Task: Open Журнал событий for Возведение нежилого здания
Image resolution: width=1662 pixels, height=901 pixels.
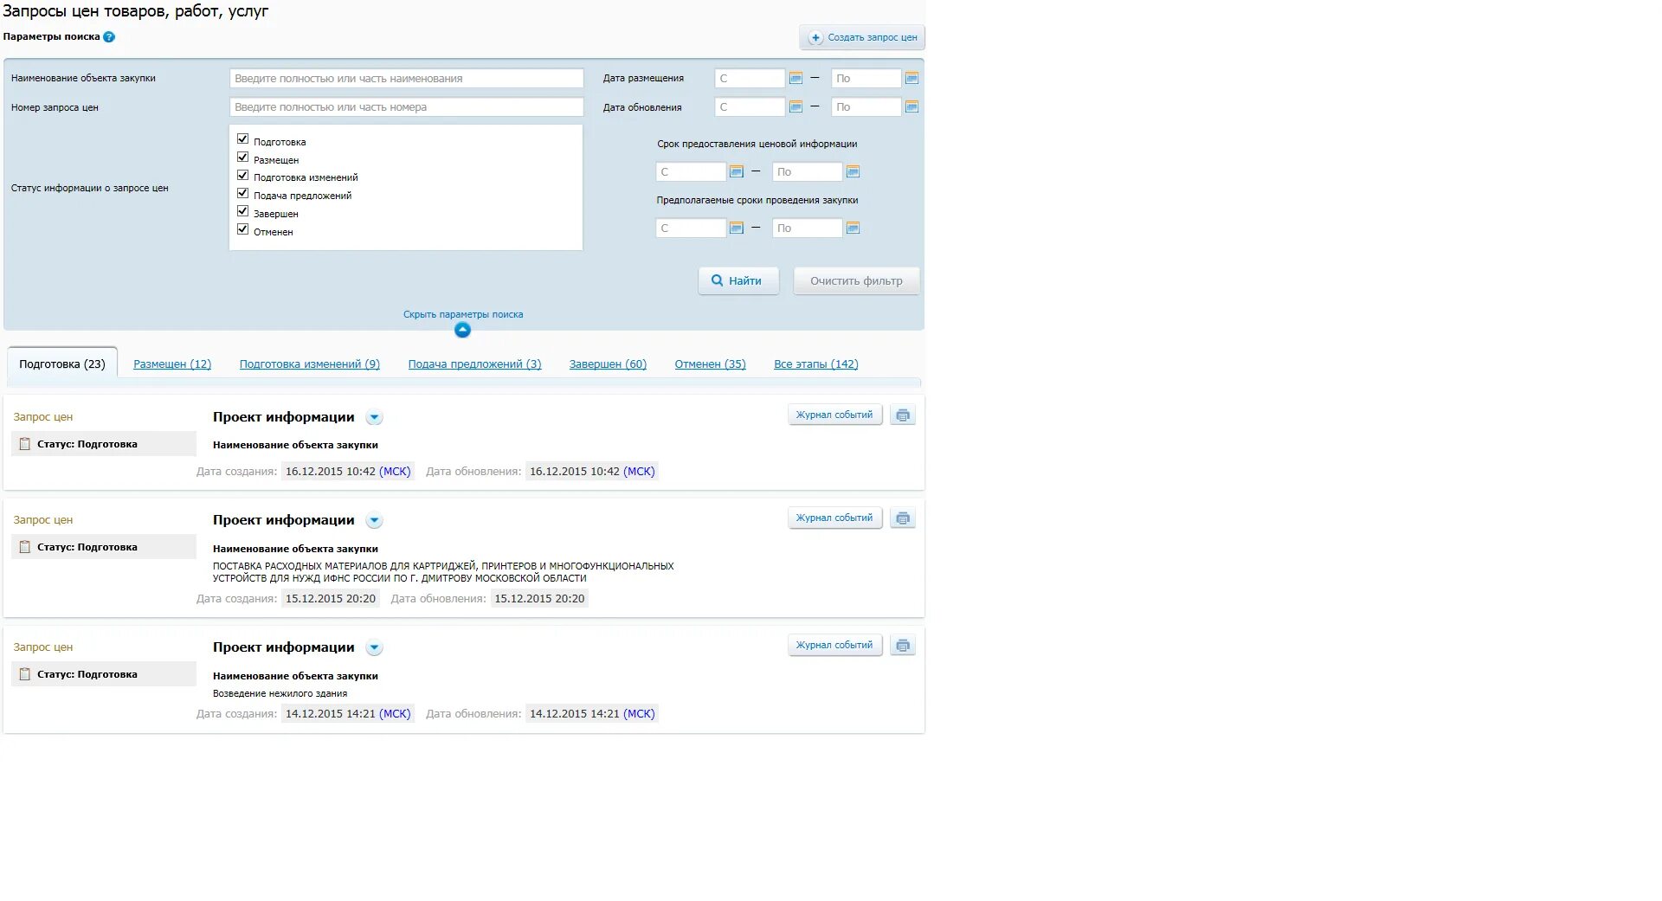Action: (x=834, y=646)
